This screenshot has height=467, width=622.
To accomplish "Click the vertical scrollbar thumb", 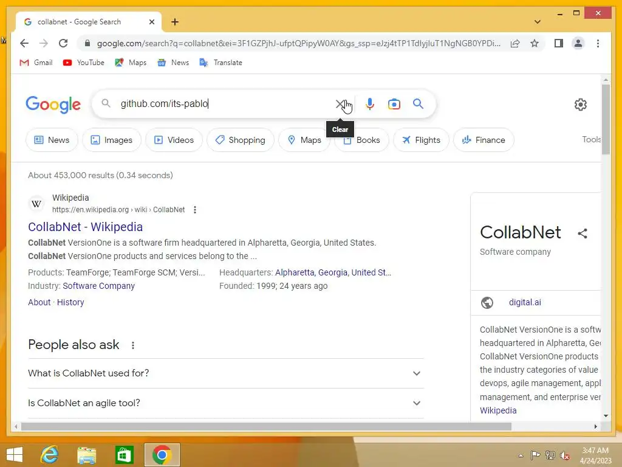I will click(606, 119).
